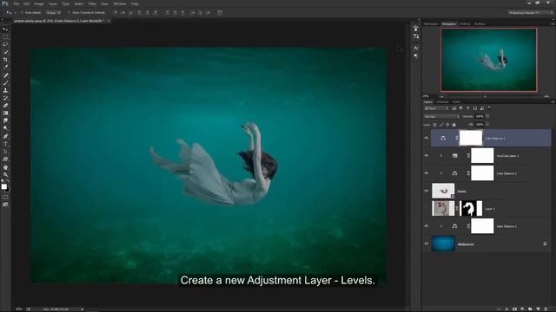The height and width of the screenshot is (312, 556).
Task: Toggle Quick Mask mode icon
Action: coord(5,197)
